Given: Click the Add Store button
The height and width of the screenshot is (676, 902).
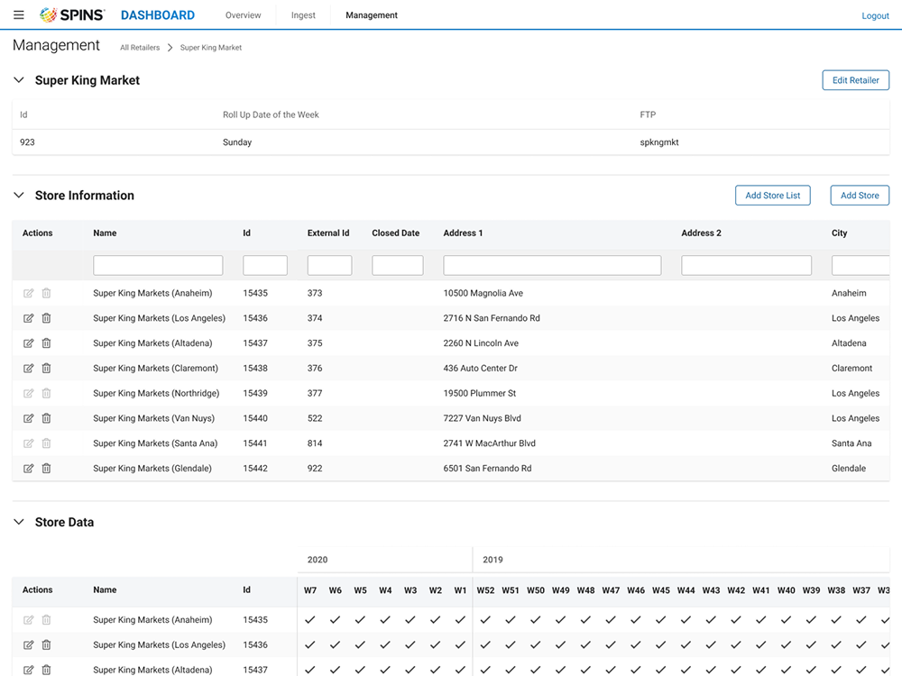Looking at the screenshot, I should [x=860, y=196].
